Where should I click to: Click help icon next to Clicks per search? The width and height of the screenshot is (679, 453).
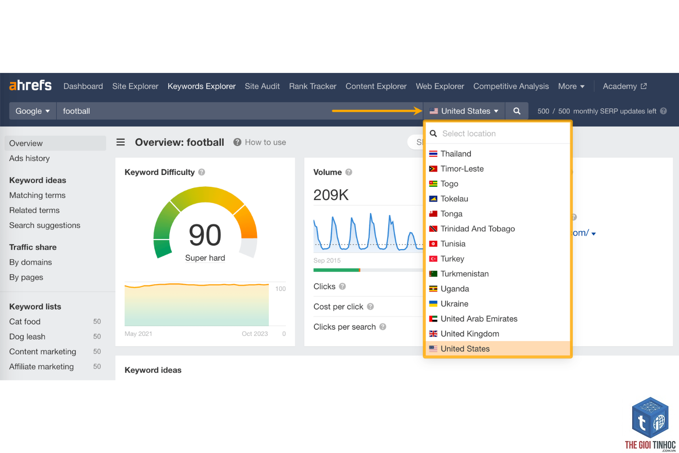click(x=383, y=327)
